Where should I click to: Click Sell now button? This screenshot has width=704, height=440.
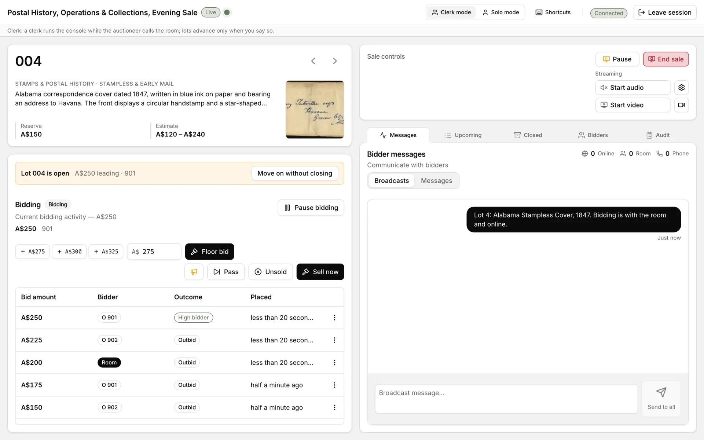click(x=320, y=272)
